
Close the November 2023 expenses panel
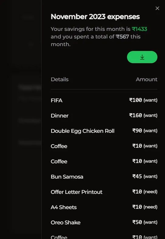[157, 8]
